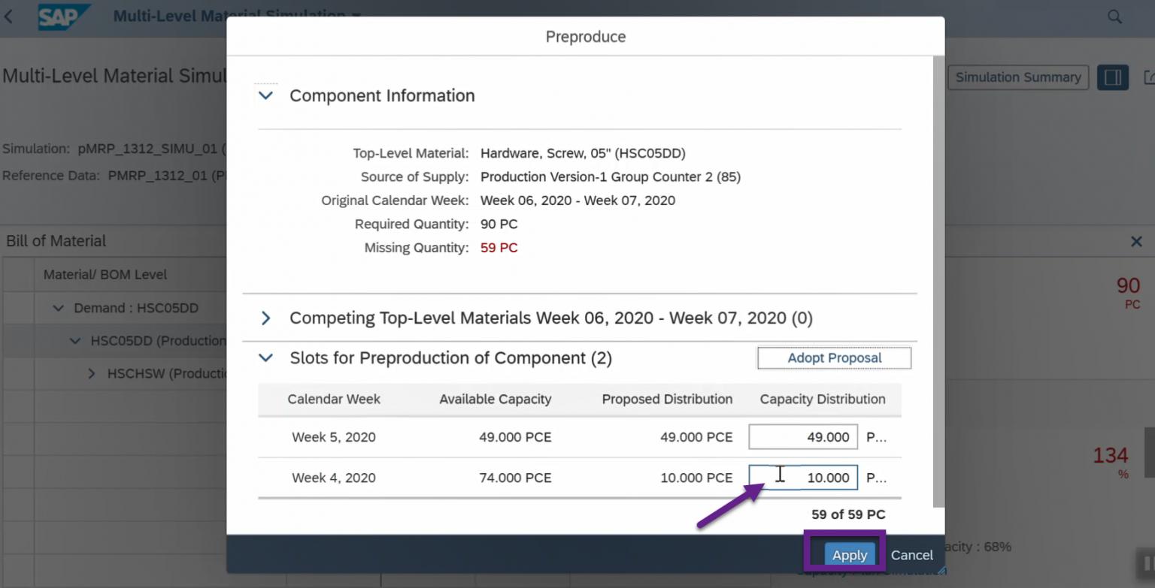Click the Cancel button

point(911,555)
